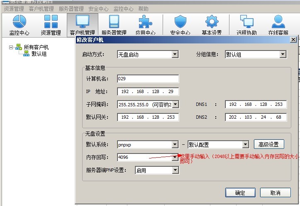Select the 客户机管理 toolbar icon
300x206 pixels.
tap(82, 25)
